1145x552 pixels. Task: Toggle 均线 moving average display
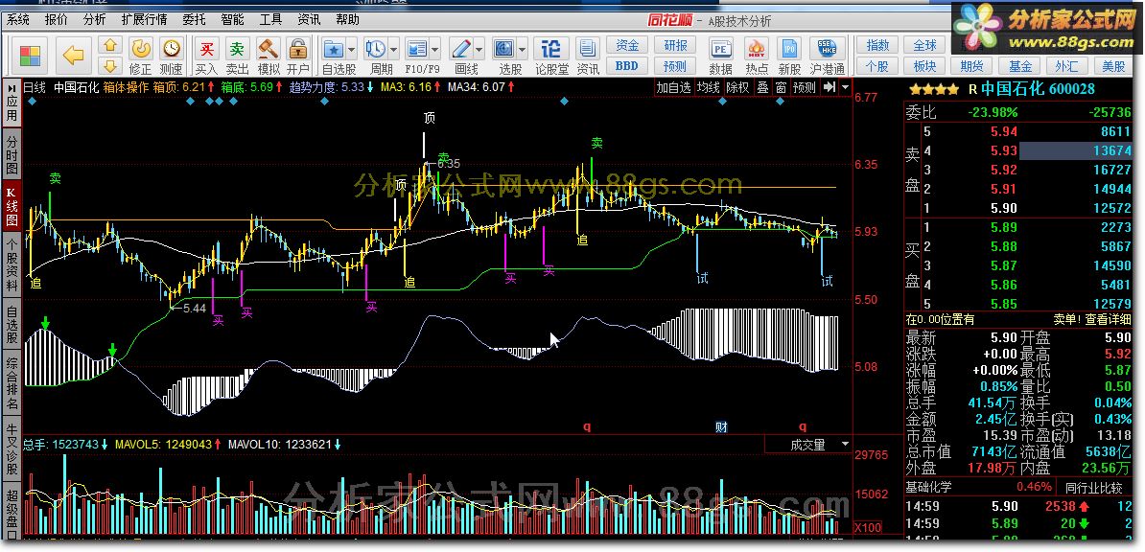(707, 87)
